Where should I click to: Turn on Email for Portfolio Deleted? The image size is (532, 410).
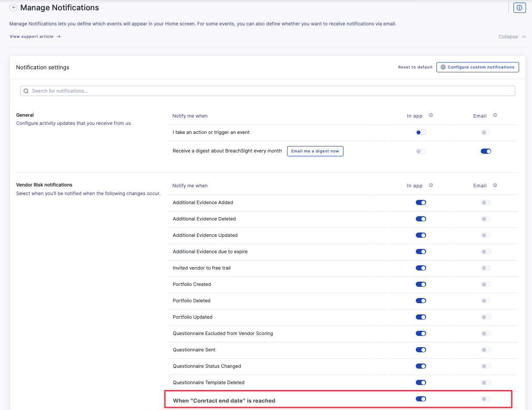(486, 301)
